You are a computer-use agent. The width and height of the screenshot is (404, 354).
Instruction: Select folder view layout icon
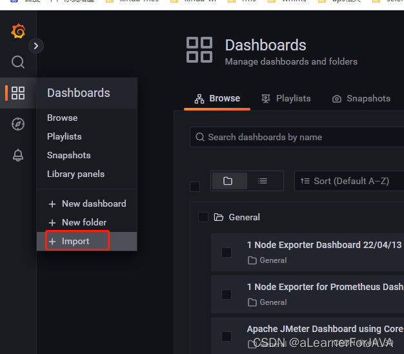click(230, 181)
